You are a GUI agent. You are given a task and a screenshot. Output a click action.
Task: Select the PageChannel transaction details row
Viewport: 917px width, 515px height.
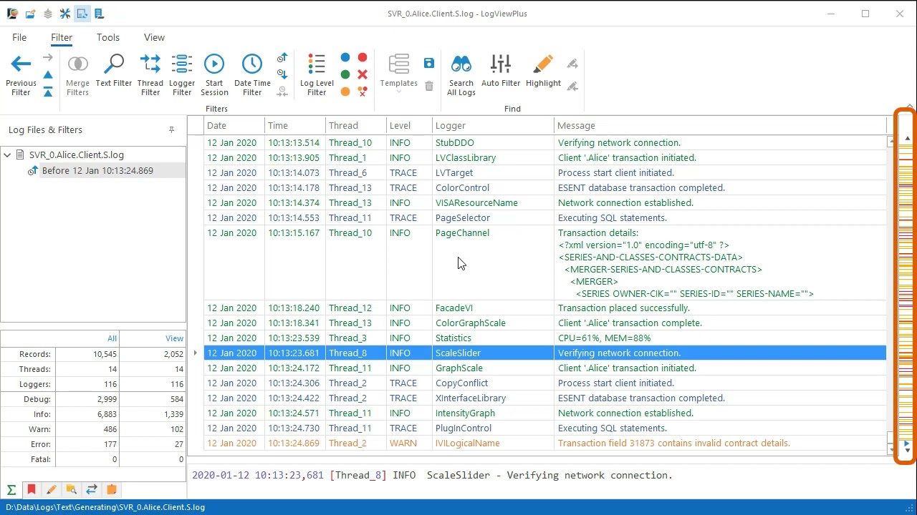click(545, 263)
